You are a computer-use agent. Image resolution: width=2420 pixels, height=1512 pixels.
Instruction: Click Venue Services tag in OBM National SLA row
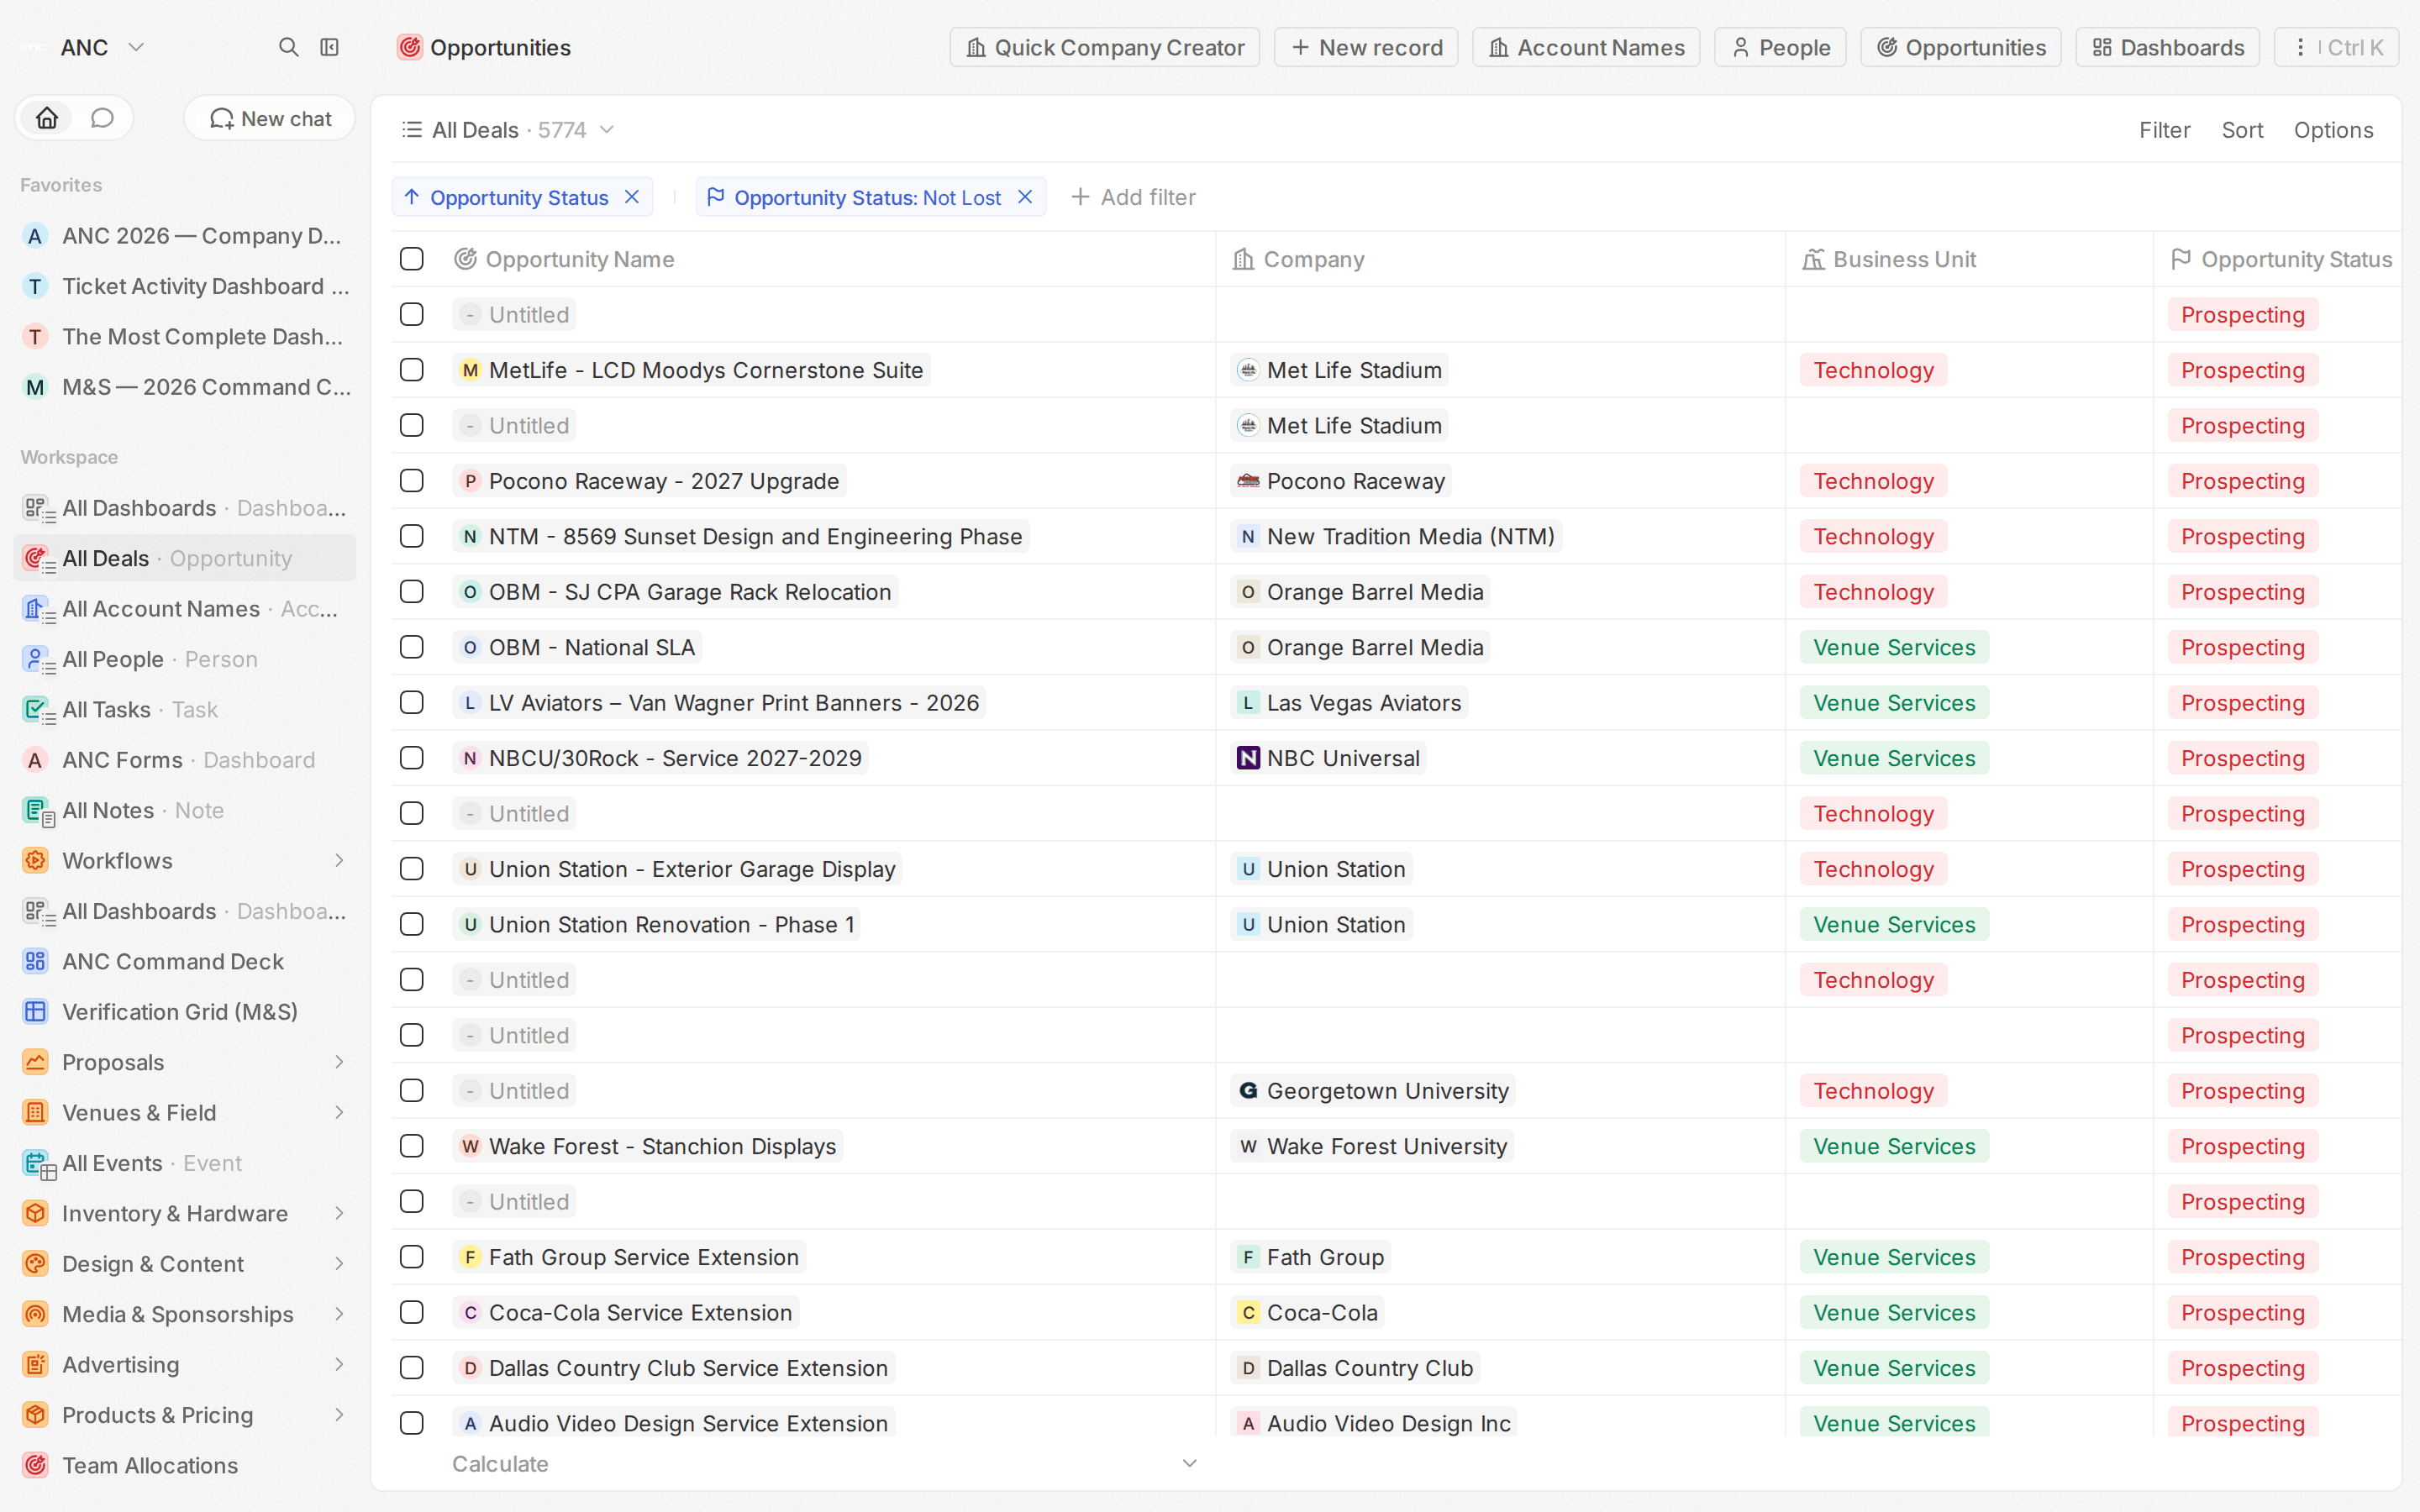pyautogui.click(x=1894, y=647)
